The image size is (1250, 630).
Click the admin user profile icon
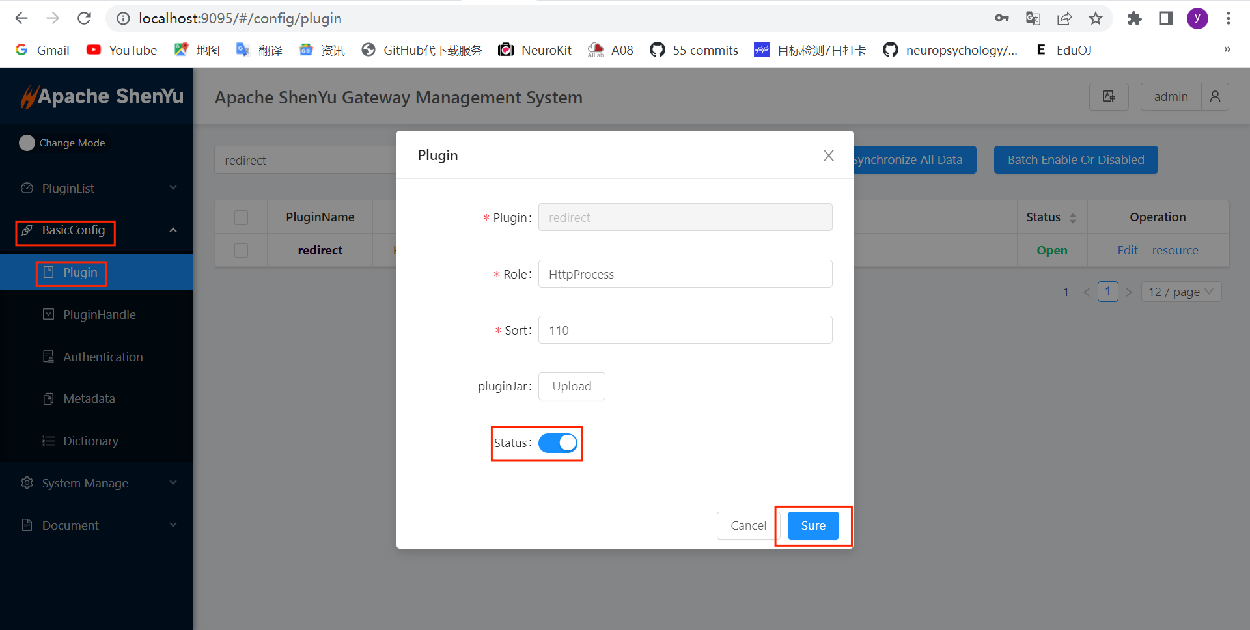coord(1215,97)
